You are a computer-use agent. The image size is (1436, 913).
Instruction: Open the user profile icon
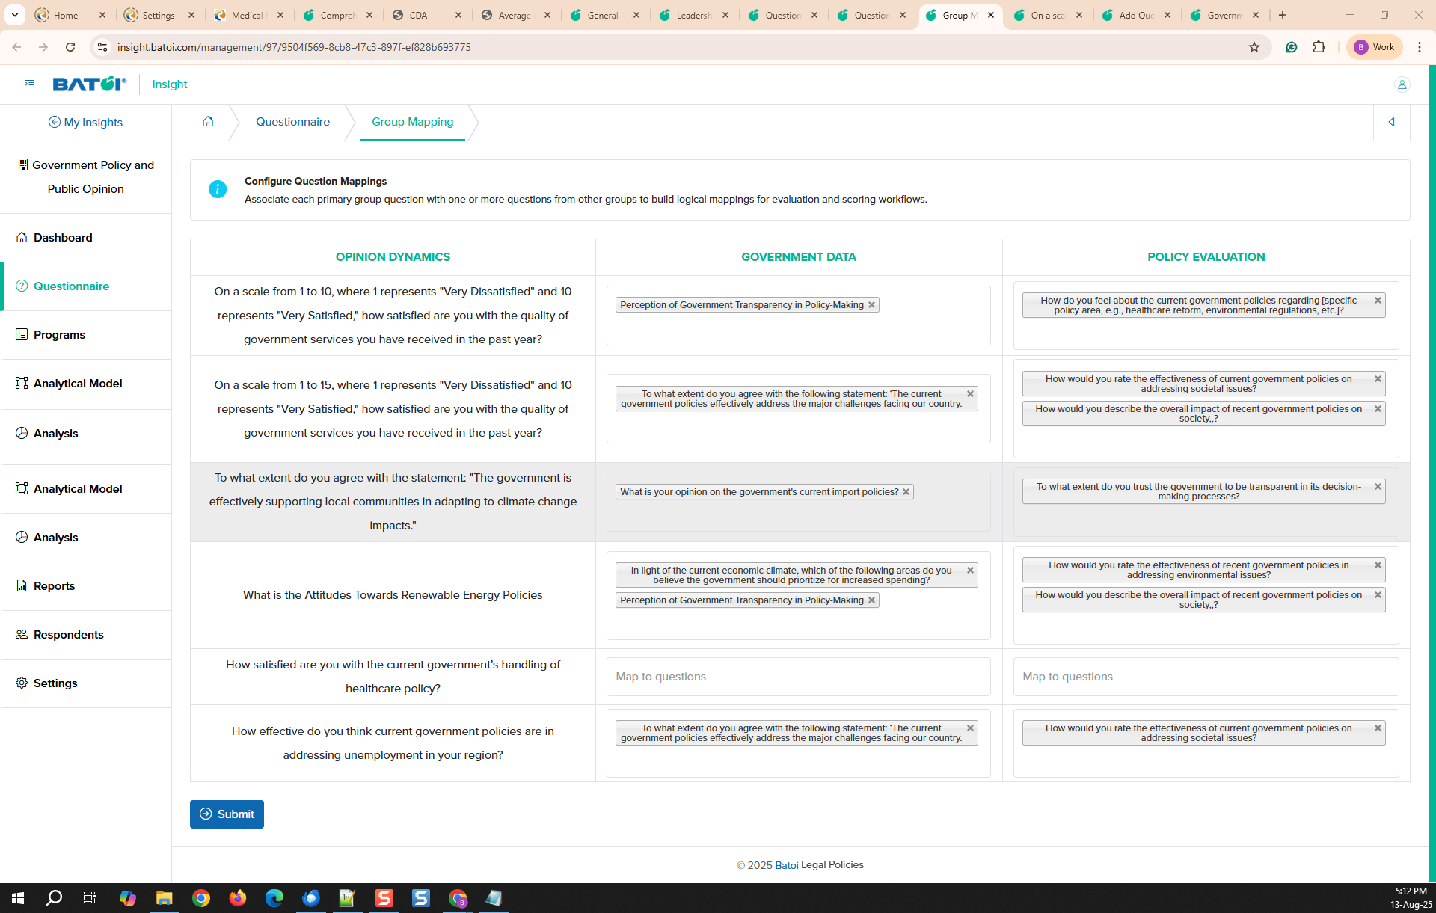coord(1402,84)
